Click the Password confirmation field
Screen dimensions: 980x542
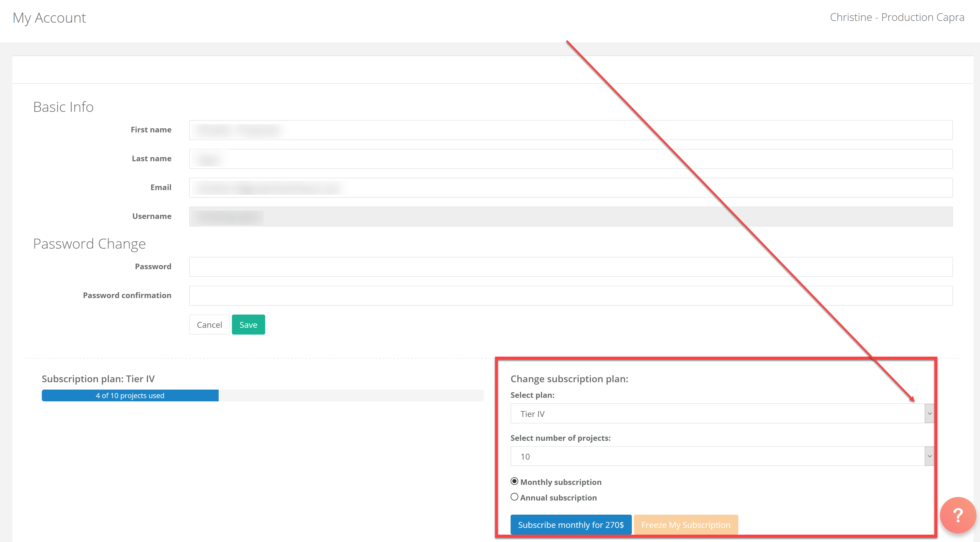tap(571, 295)
